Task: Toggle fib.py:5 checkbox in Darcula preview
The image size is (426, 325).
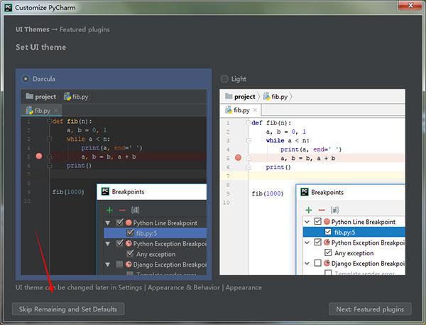Action: 130,233
